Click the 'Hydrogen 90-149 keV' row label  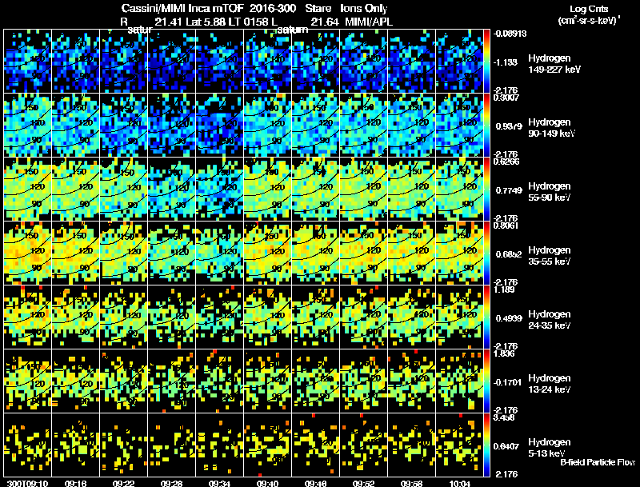click(x=551, y=128)
